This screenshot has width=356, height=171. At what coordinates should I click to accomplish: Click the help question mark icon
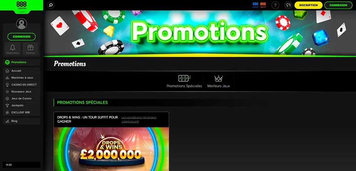tap(275, 5)
